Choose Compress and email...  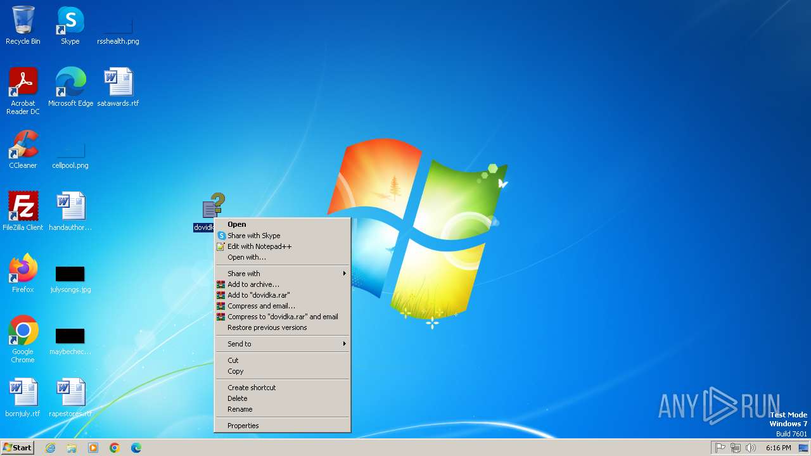(x=283, y=306)
